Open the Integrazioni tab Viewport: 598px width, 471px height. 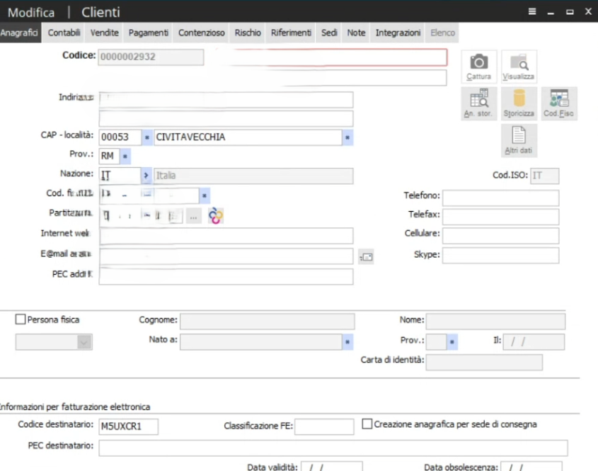[x=398, y=33]
